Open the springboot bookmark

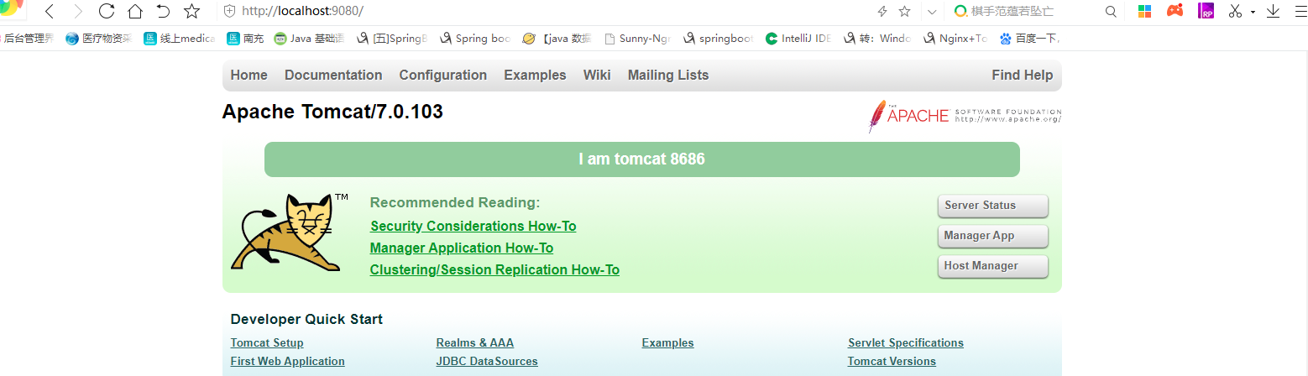pyautogui.click(x=719, y=39)
